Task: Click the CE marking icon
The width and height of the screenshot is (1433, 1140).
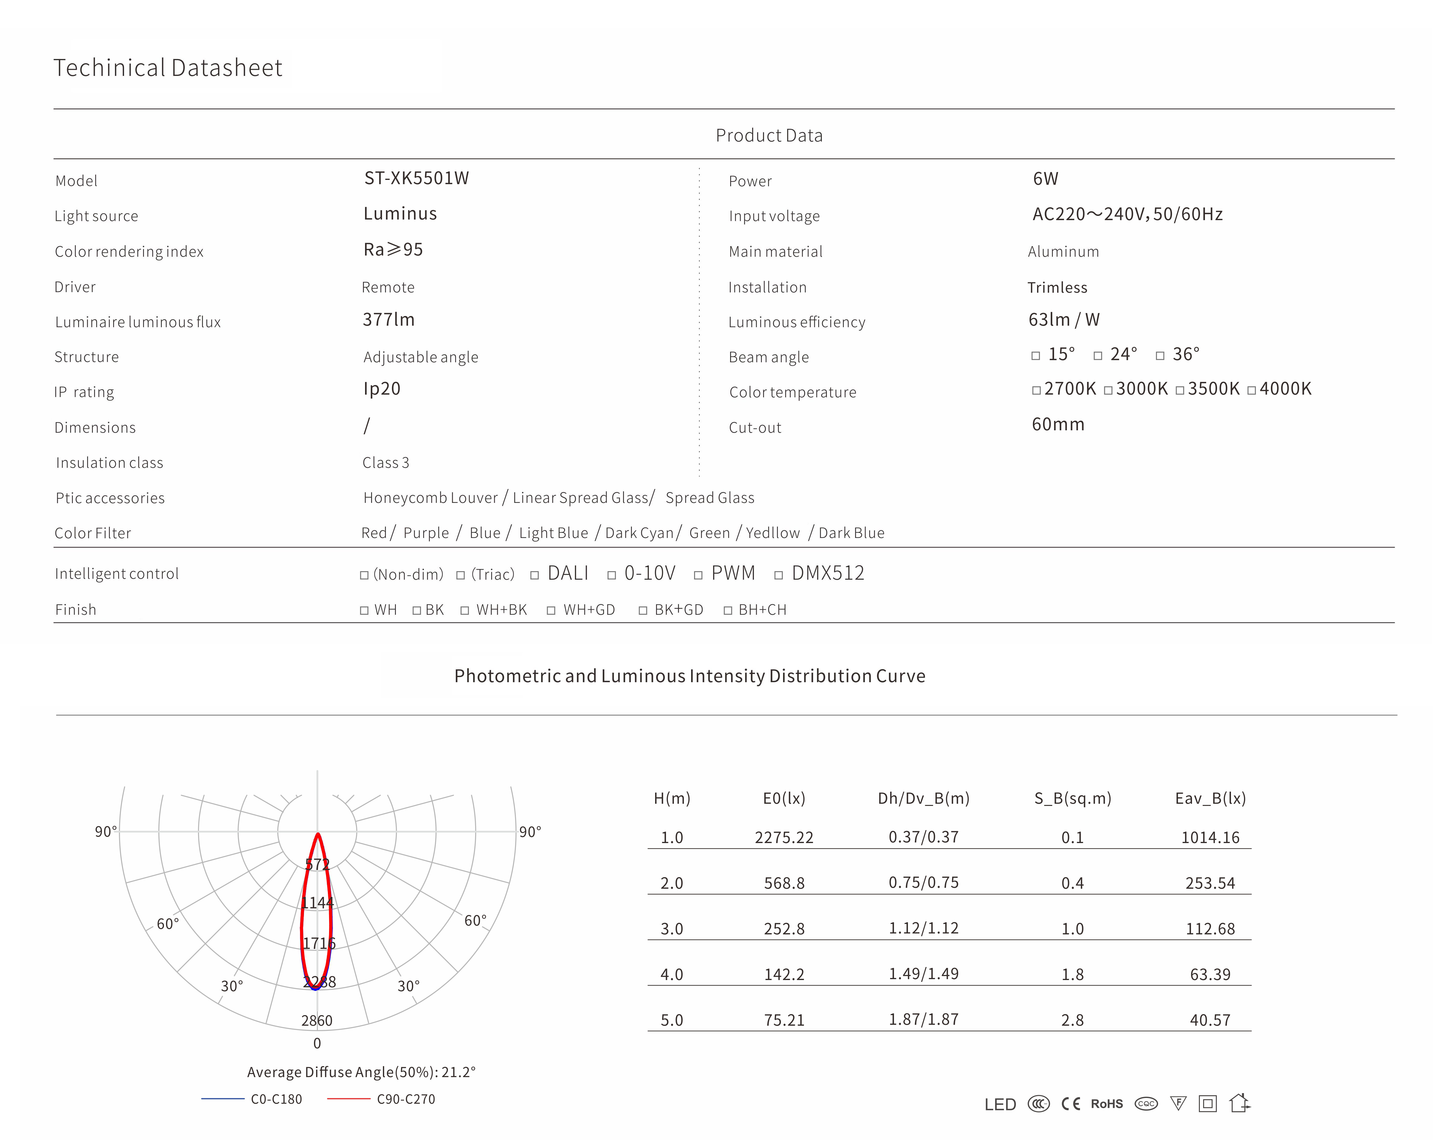Action: (1070, 1104)
